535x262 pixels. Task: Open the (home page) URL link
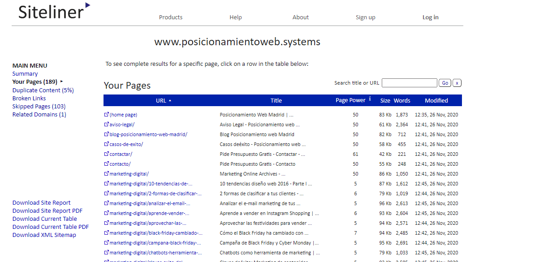tap(123, 115)
